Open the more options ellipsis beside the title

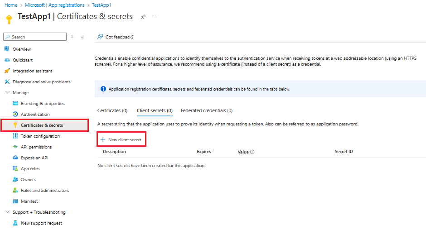click(155, 17)
